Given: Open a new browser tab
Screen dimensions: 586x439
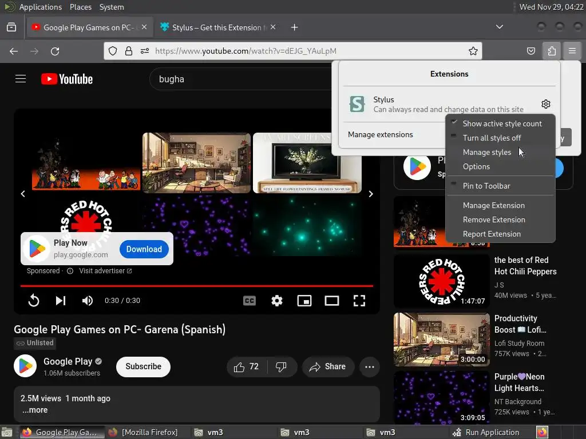Looking at the screenshot, I should [x=295, y=27].
